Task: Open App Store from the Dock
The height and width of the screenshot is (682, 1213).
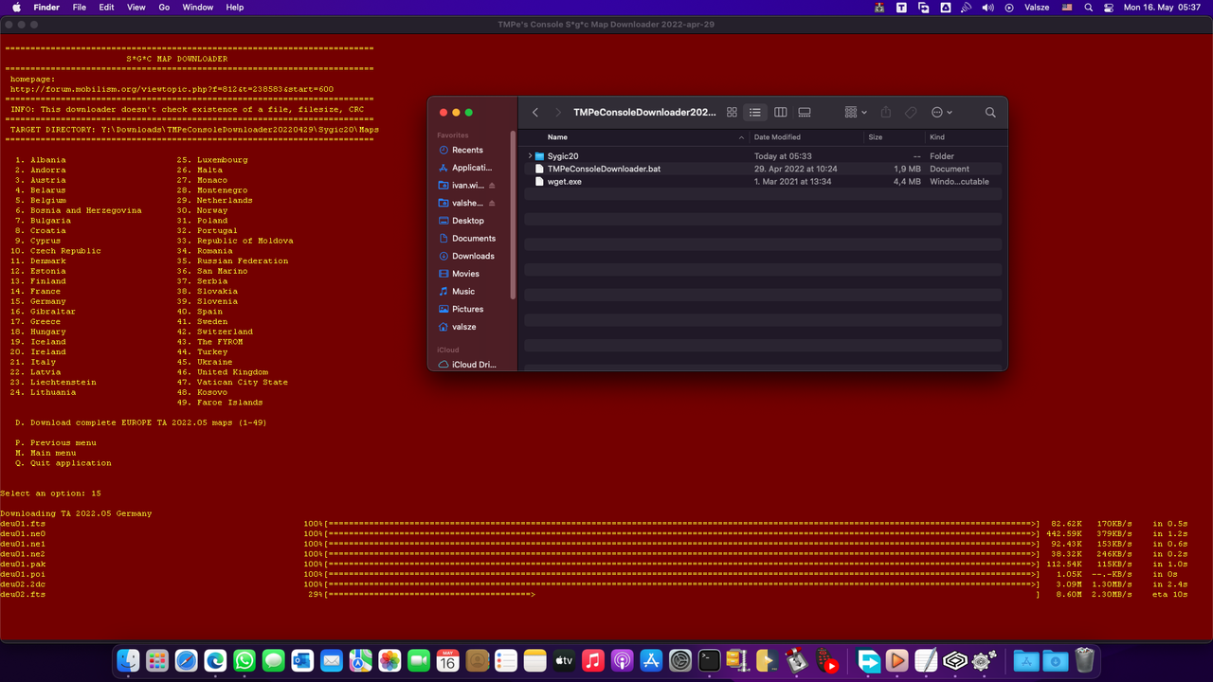Action: [x=650, y=660]
